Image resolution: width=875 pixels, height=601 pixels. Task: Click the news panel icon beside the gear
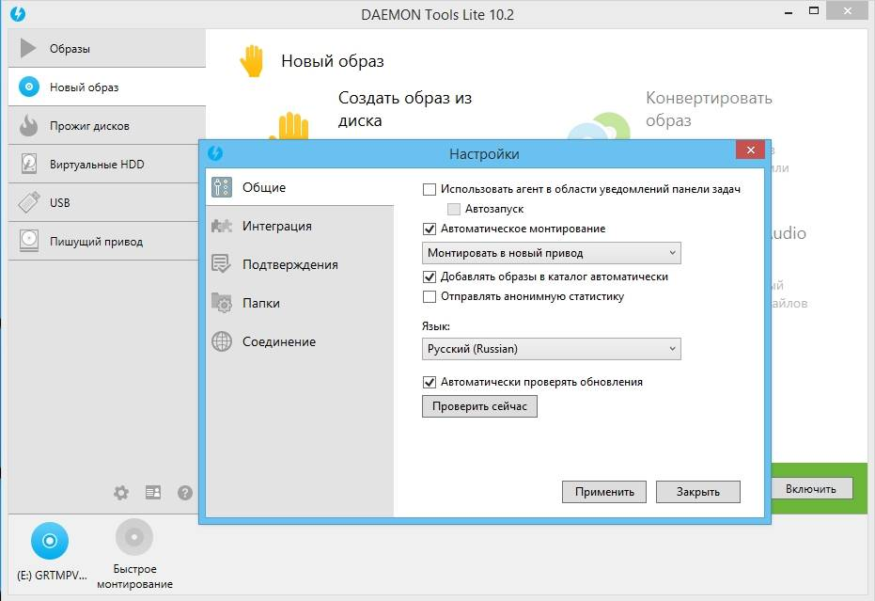point(153,492)
